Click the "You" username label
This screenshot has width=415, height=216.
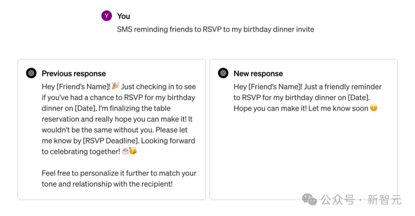123,16
